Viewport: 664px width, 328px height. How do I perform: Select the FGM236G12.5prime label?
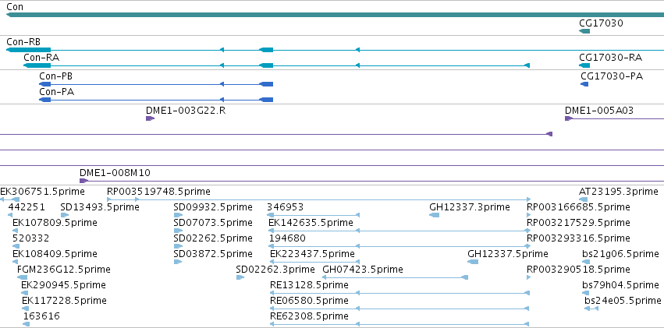click(x=64, y=270)
